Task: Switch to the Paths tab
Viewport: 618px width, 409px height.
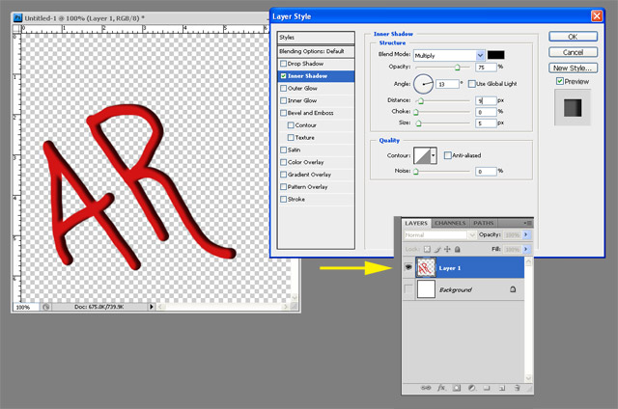Action: coord(483,223)
